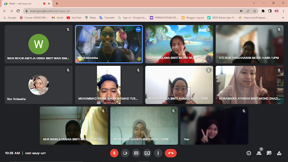The image size is (288, 162).
Task: Open the Maps bookmark
Action: tap(90, 18)
